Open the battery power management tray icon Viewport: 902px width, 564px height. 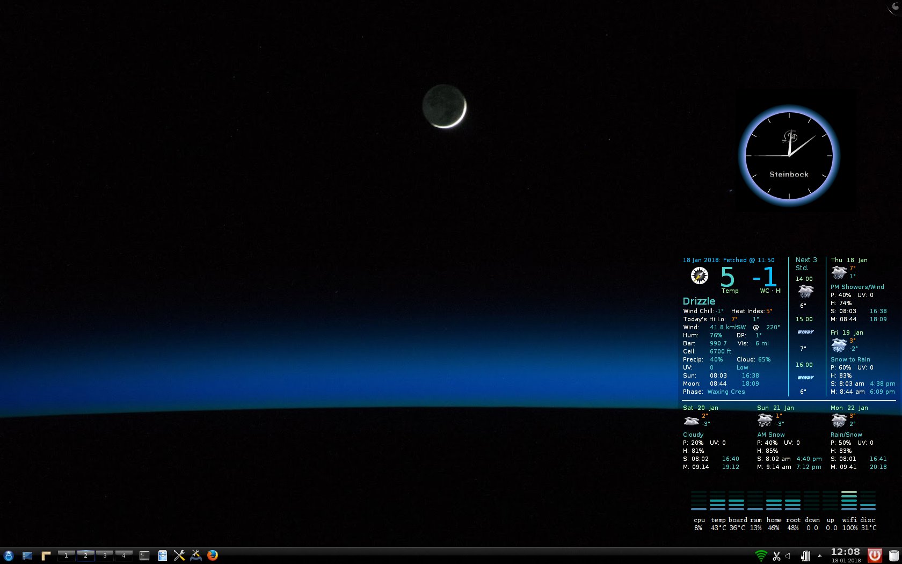pos(805,556)
